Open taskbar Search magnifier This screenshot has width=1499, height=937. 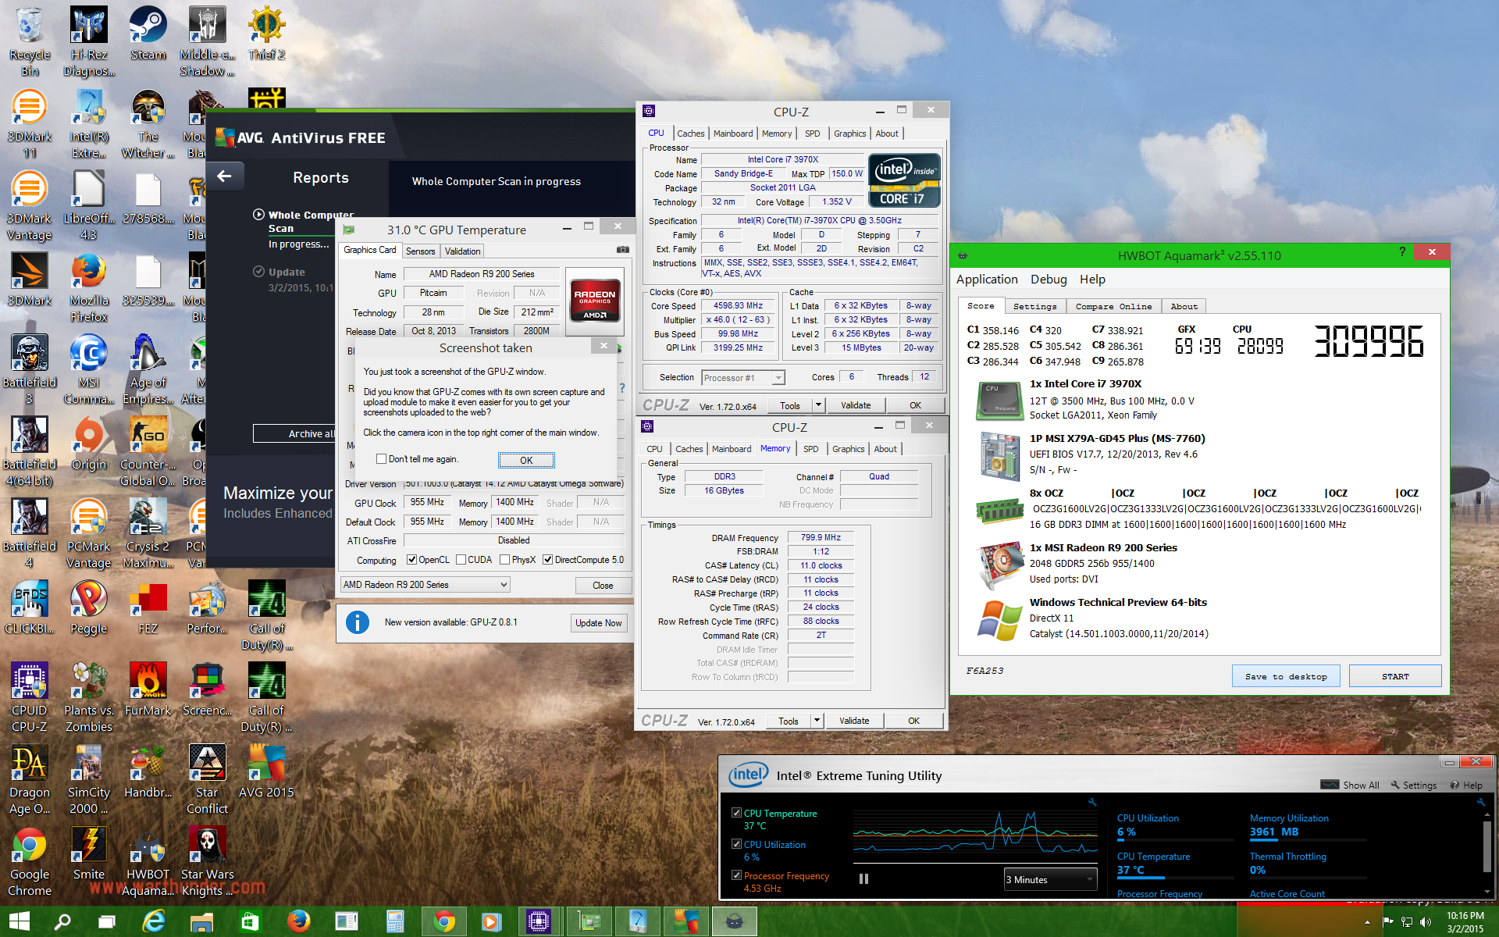(x=62, y=921)
